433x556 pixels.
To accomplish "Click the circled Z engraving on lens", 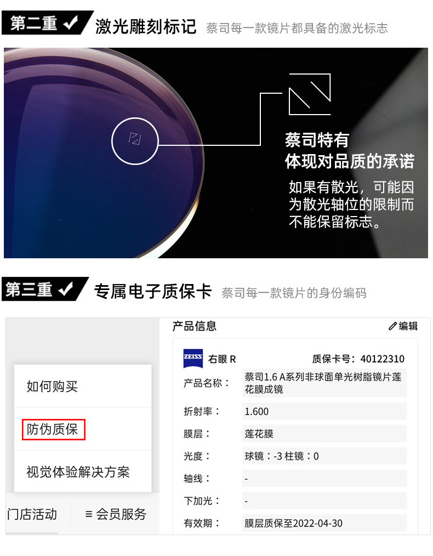I will tap(135, 141).
